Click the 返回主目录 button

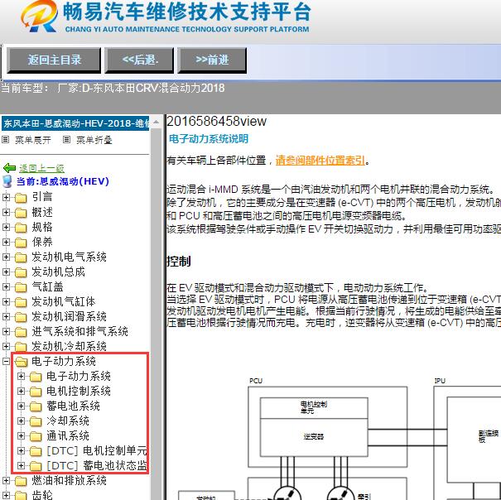click(x=54, y=60)
